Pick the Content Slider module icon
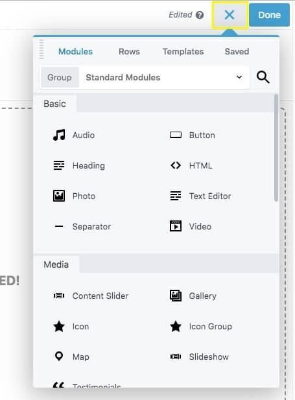The width and height of the screenshot is (295, 400). tap(59, 296)
